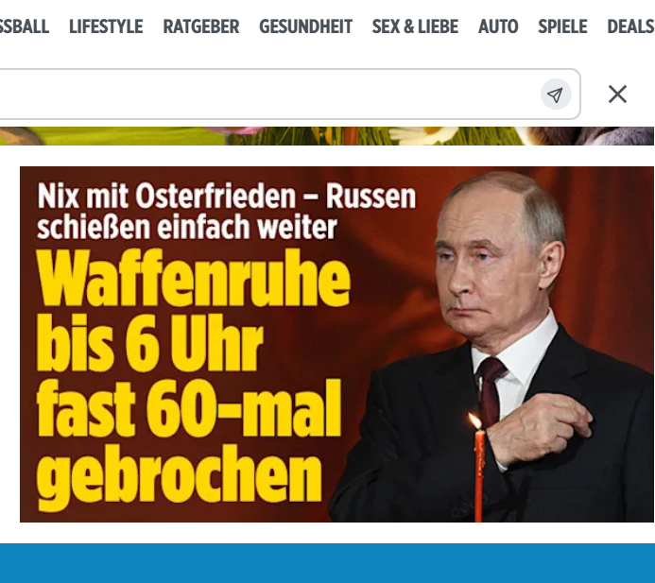Click 'schießen einfach weiter' subheadline text
The image size is (655, 583).
pos(187,228)
